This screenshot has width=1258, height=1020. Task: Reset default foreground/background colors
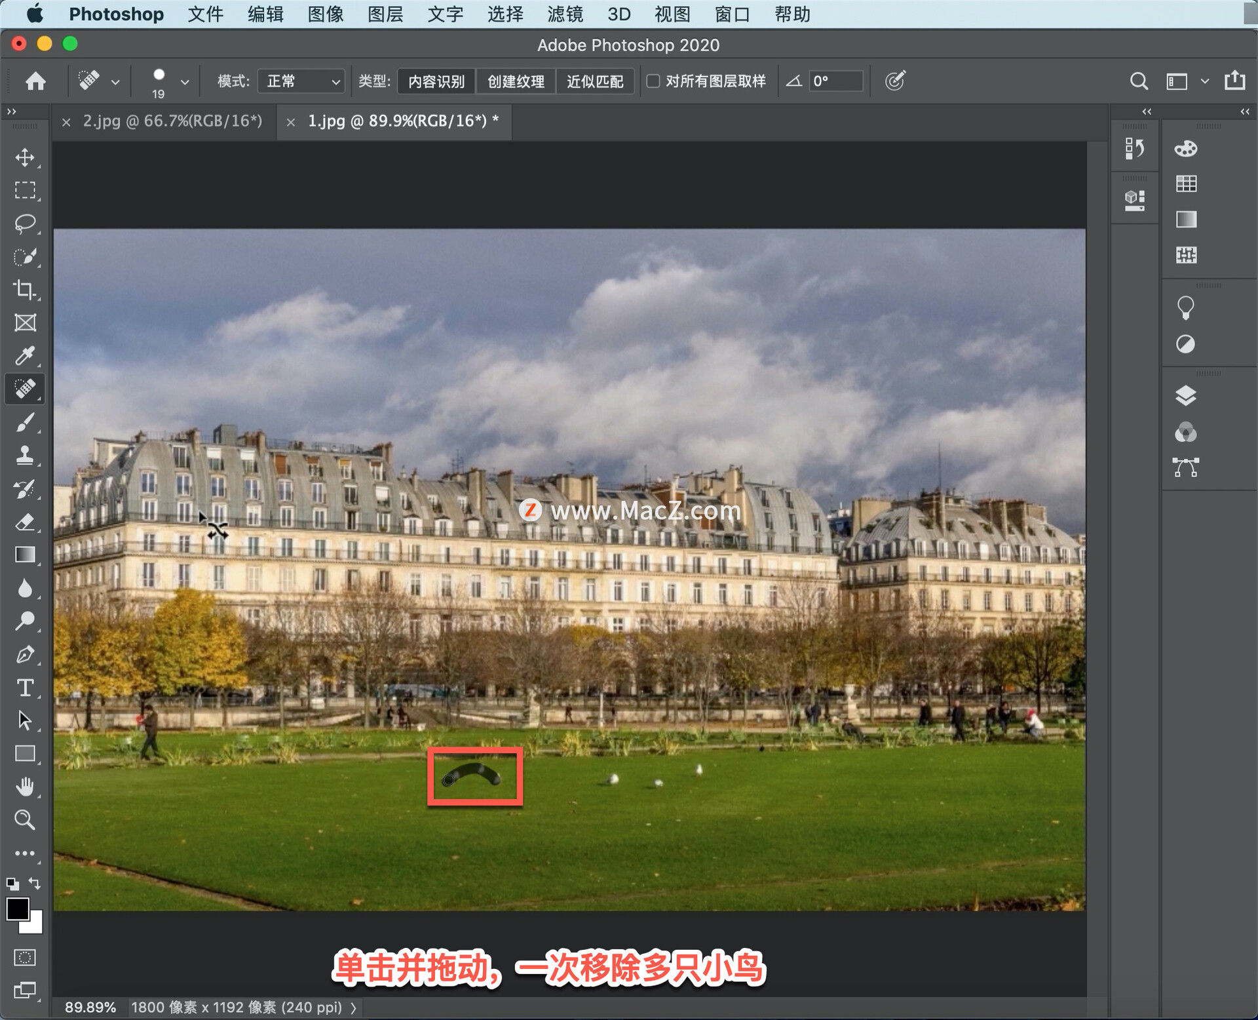click(12, 884)
